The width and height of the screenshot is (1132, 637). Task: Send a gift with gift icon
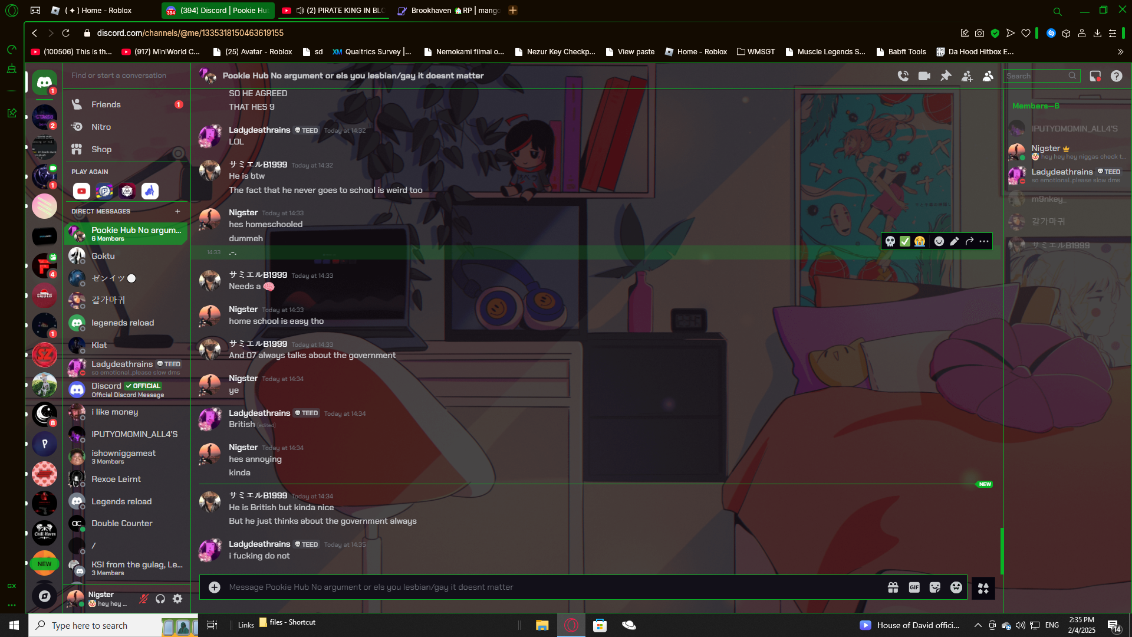coord(893,587)
